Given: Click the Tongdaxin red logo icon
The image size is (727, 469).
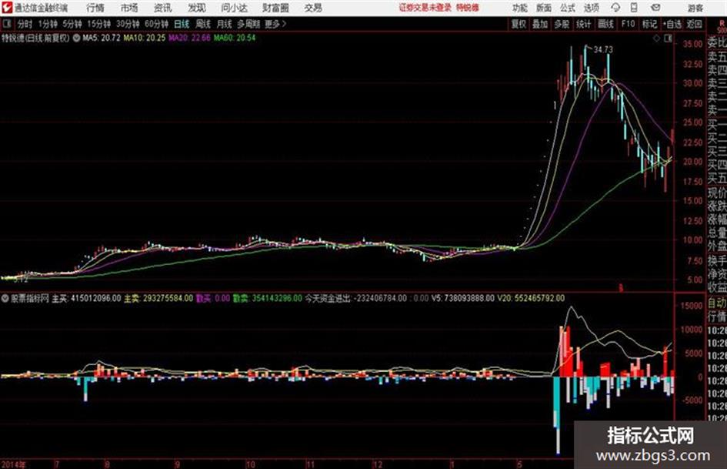Looking at the screenshot, I should point(7,8).
